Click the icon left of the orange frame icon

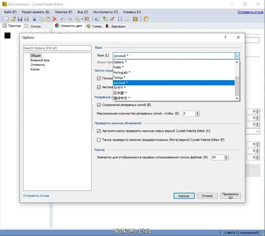pos(127,19)
